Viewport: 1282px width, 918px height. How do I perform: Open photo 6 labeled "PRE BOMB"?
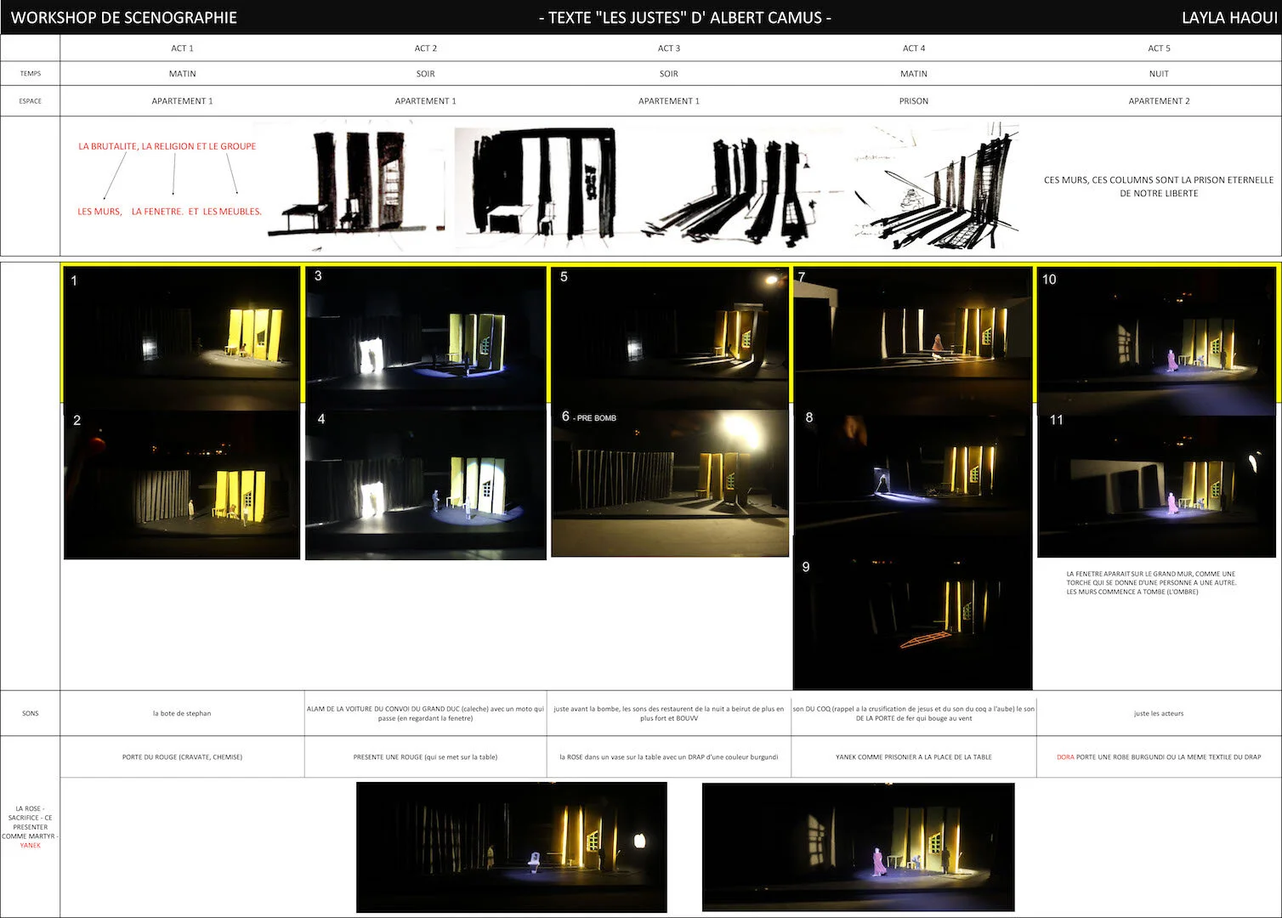click(671, 484)
